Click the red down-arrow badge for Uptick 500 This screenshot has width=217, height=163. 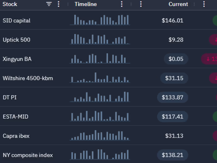[x=213, y=40]
